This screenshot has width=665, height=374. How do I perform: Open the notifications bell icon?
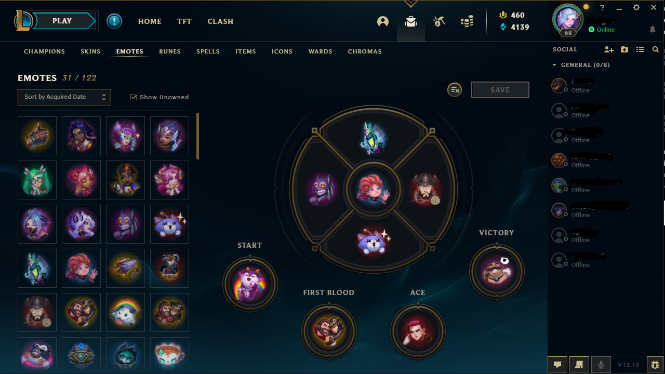[653, 30]
